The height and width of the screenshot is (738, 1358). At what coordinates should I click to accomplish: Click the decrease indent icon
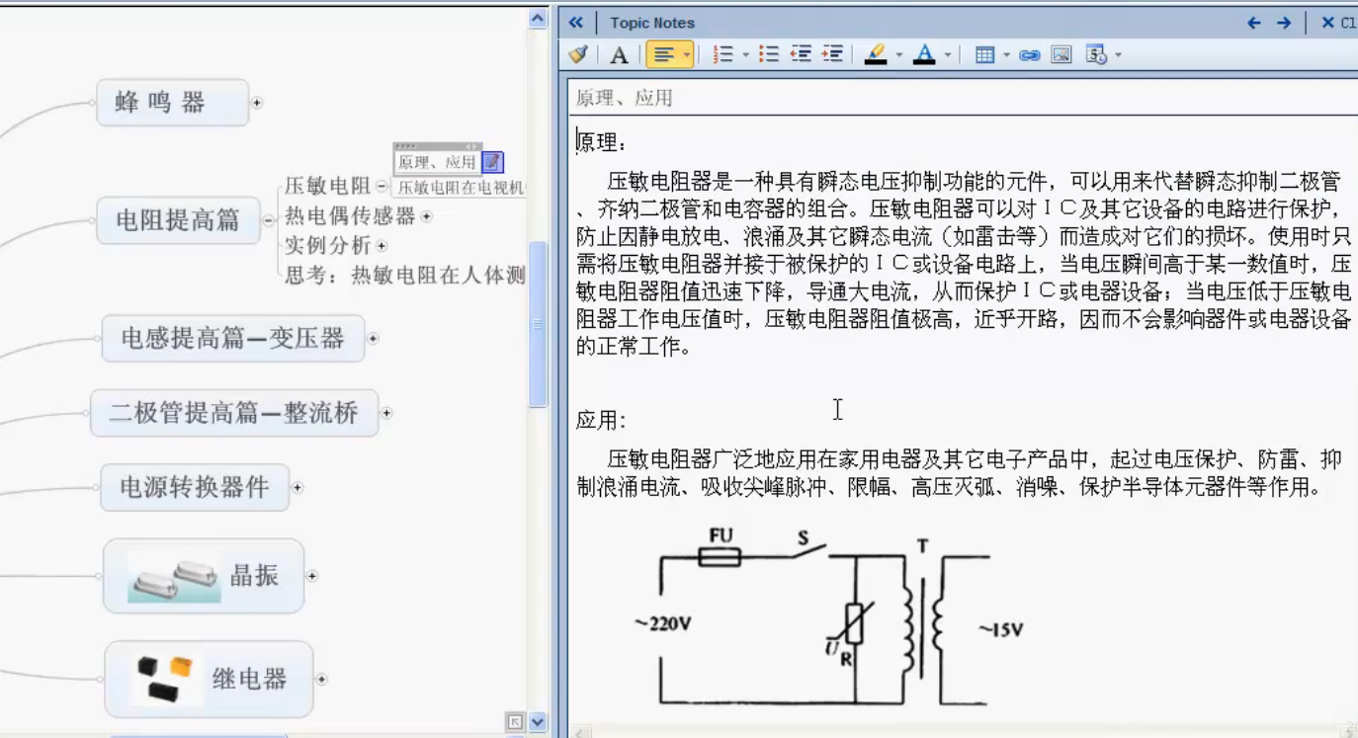(801, 55)
